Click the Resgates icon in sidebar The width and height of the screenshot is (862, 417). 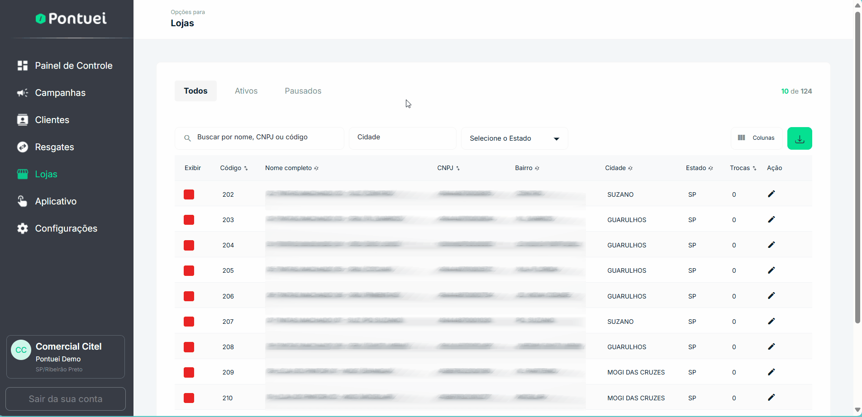coord(22,147)
